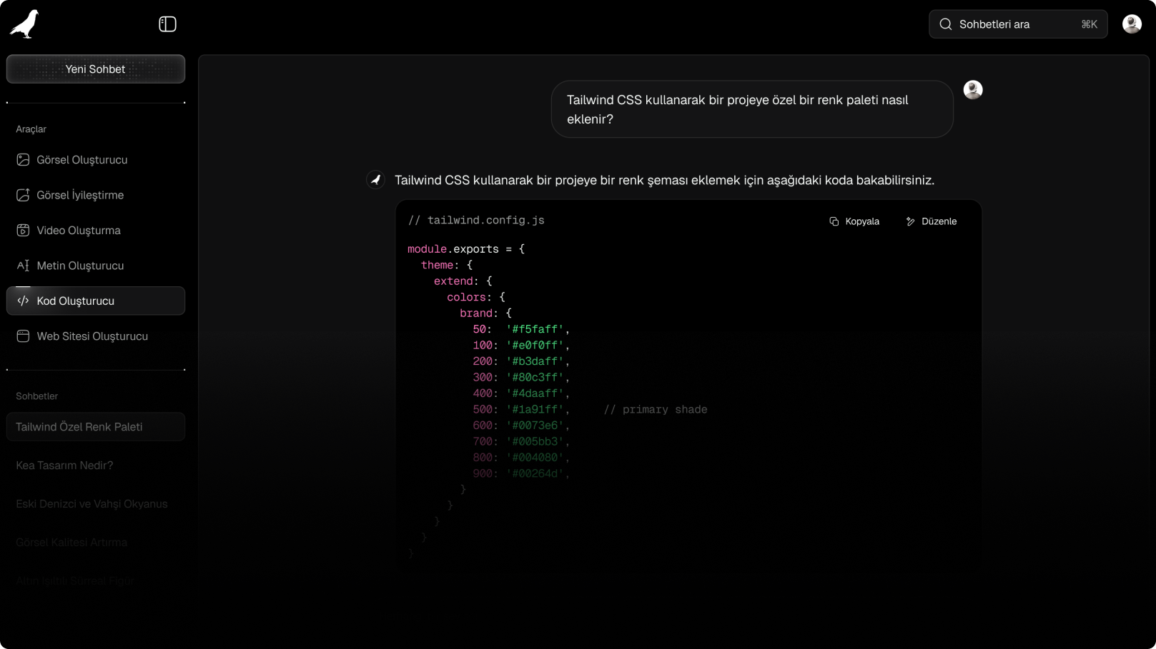1156x649 pixels.
Task: Click the '#0073e6' value on line 600
Action: (535, 426)
